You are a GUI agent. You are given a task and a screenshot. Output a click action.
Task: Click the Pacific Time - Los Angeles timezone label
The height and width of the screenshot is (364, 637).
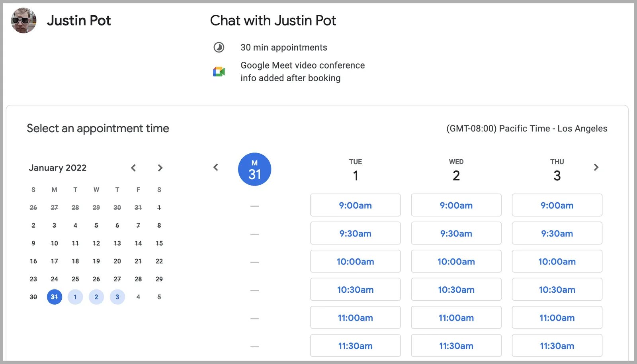(527, 128)
